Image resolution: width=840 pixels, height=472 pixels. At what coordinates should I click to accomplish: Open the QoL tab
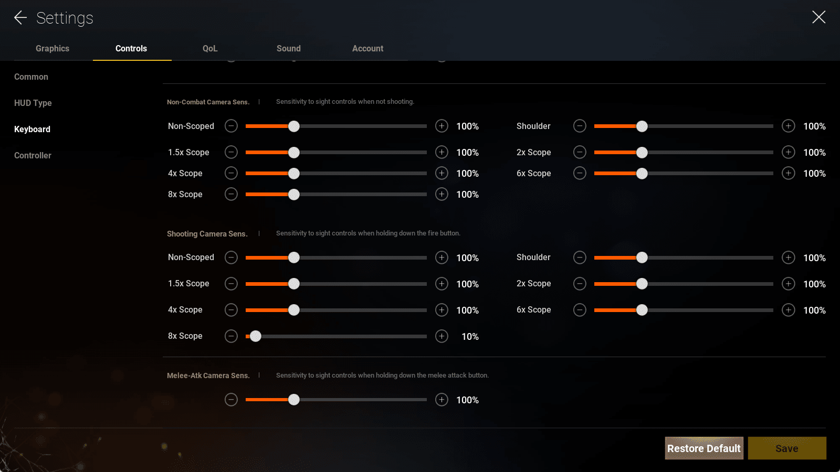coord(210,48)
